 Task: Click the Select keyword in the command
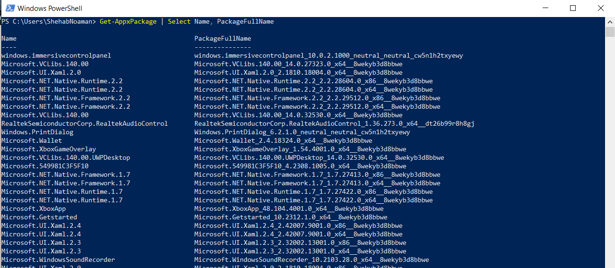179,22
